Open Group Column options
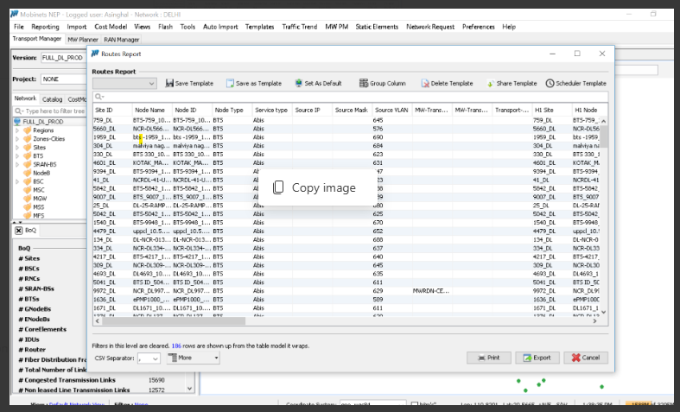The image size is (680, 412). [x=382, y=83]
